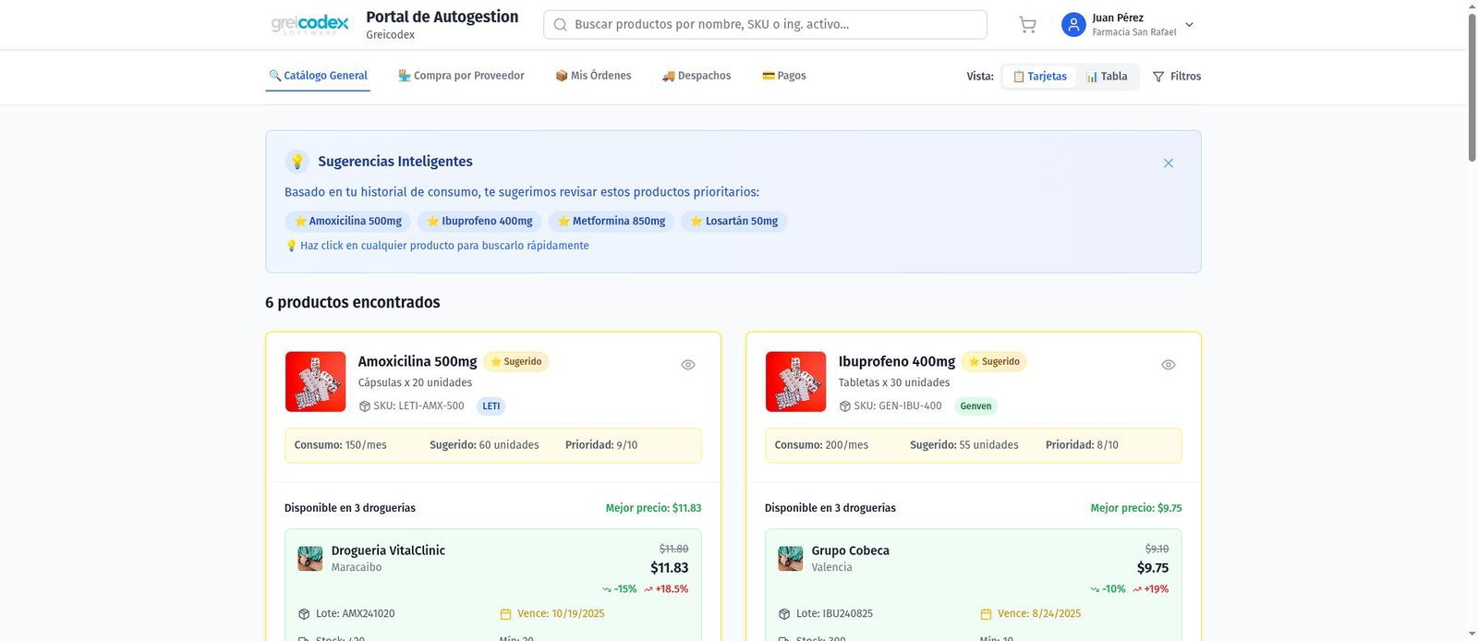Click Mejor precio: $11.83 label
The image size is (1478, 641).
[653, 508]
